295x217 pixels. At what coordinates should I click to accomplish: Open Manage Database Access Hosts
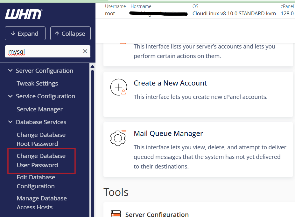pos(42,203)
